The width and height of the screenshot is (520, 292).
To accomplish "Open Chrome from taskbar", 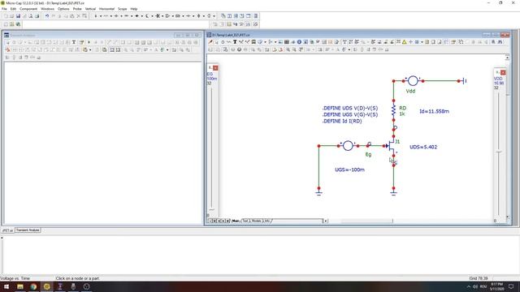I will pos(33,286).
